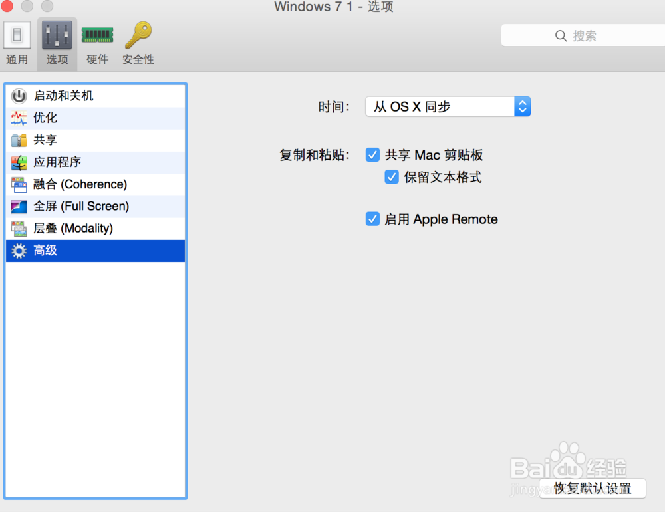Screen dimensions: 665x512
Task: Click into the 搜索 search field
Action: (x=583, y=36)
